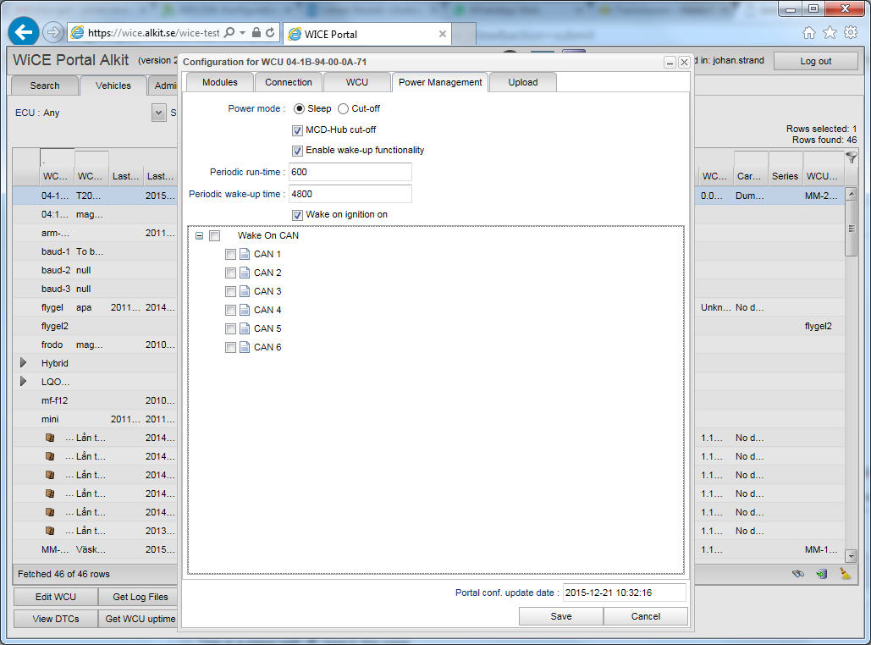Screen dimensions: 871x645
Task: Click the browser back arrow
Action: pyautogui.click(x=23, y=33)
